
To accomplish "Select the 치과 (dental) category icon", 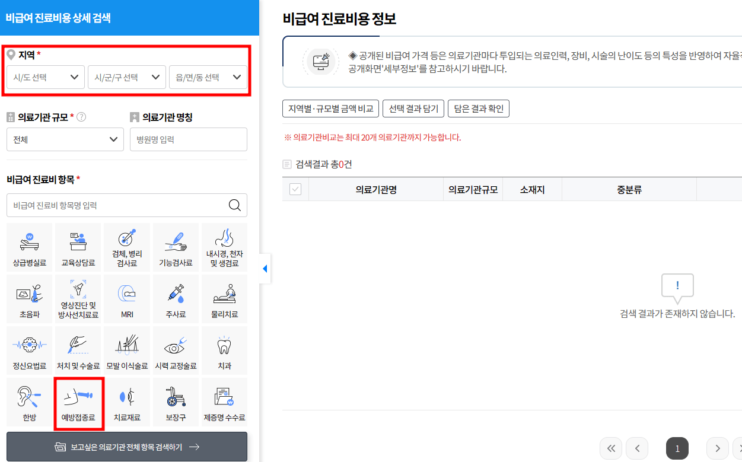I will [224, 350].
